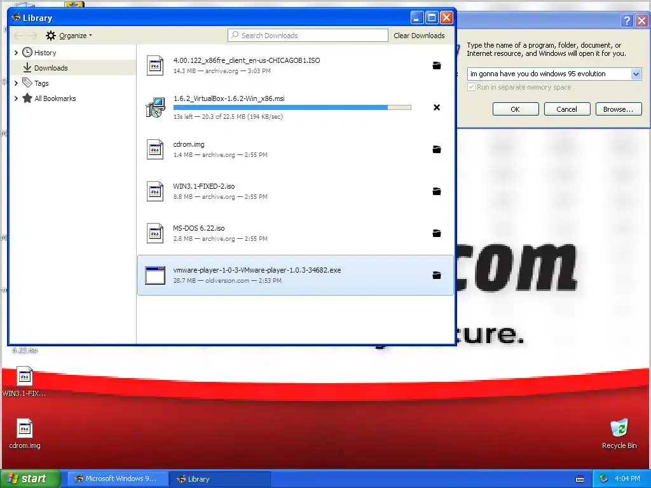The height and width of the screenshot is (488, 651).
Task: Click Cancel in Run dialog
Action: [566, 109]
